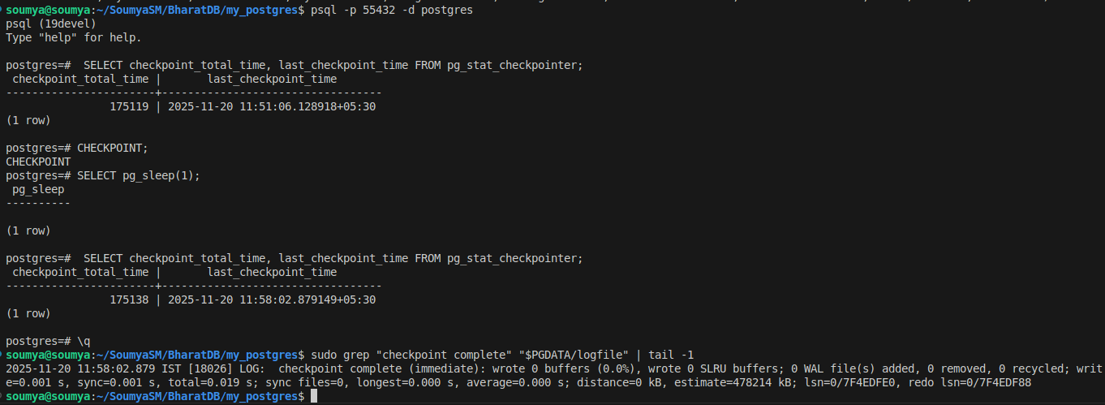Click the 'Type "help" for help.' line
1105x405 pixels.
(74, 37)
